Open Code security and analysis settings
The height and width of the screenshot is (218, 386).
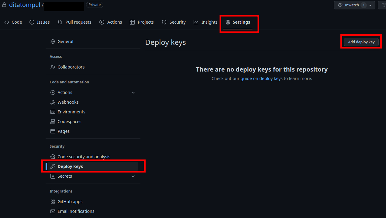coord(93,157)
